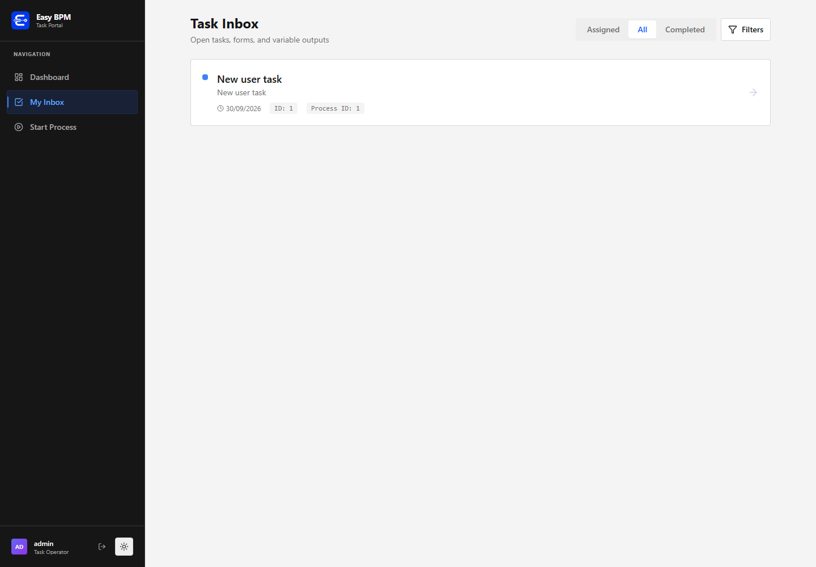Click the Dashboard grid icon
Viewport: 816px width, 567px height.
tap(19, 77)
